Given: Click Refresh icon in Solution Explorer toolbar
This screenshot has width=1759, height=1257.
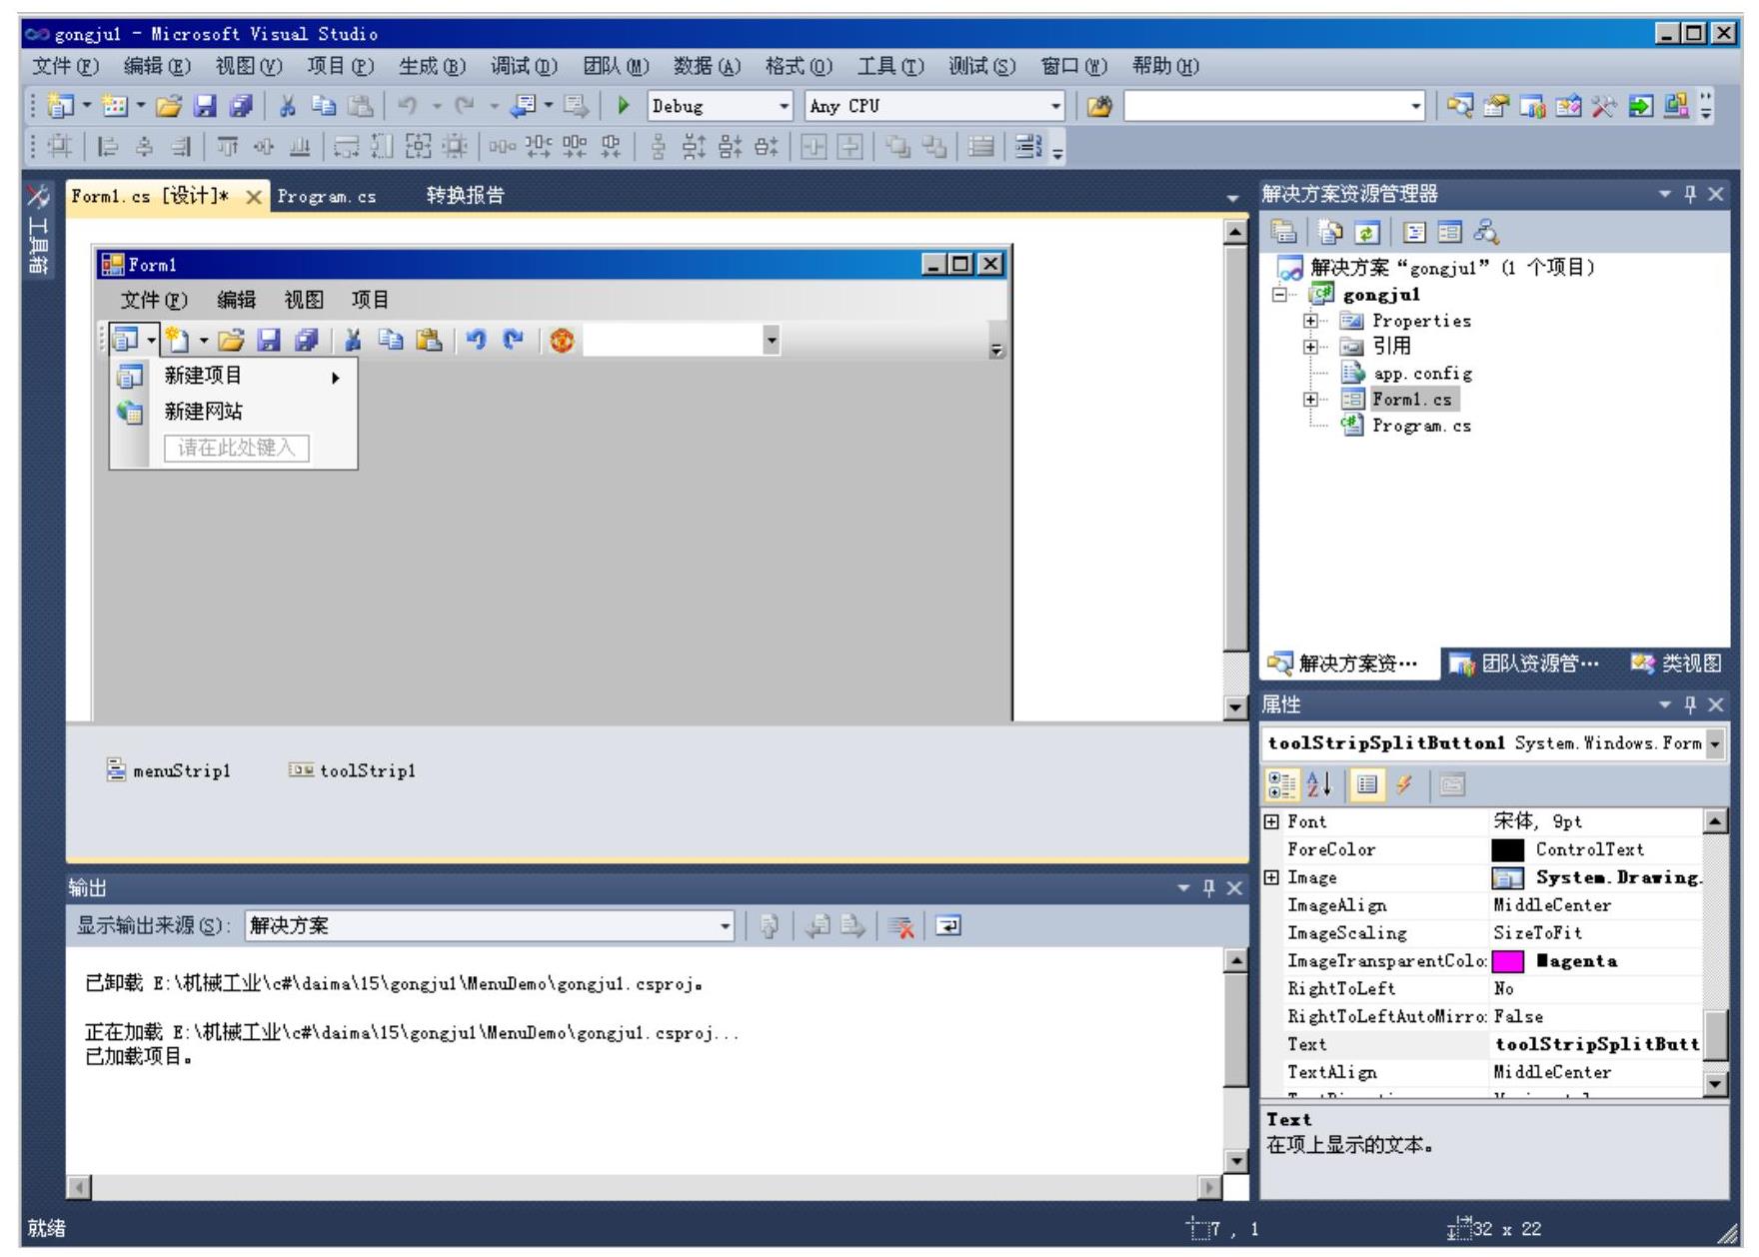Looking at the screenshot, I should click(1366, 233).
